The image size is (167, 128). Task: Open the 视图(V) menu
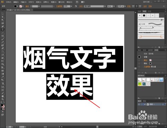click(54, 2)
